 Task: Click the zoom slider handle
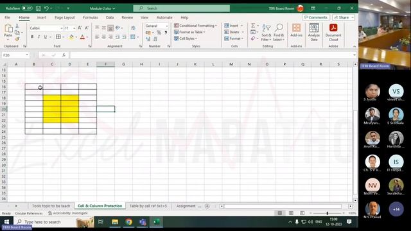(327, 213)
